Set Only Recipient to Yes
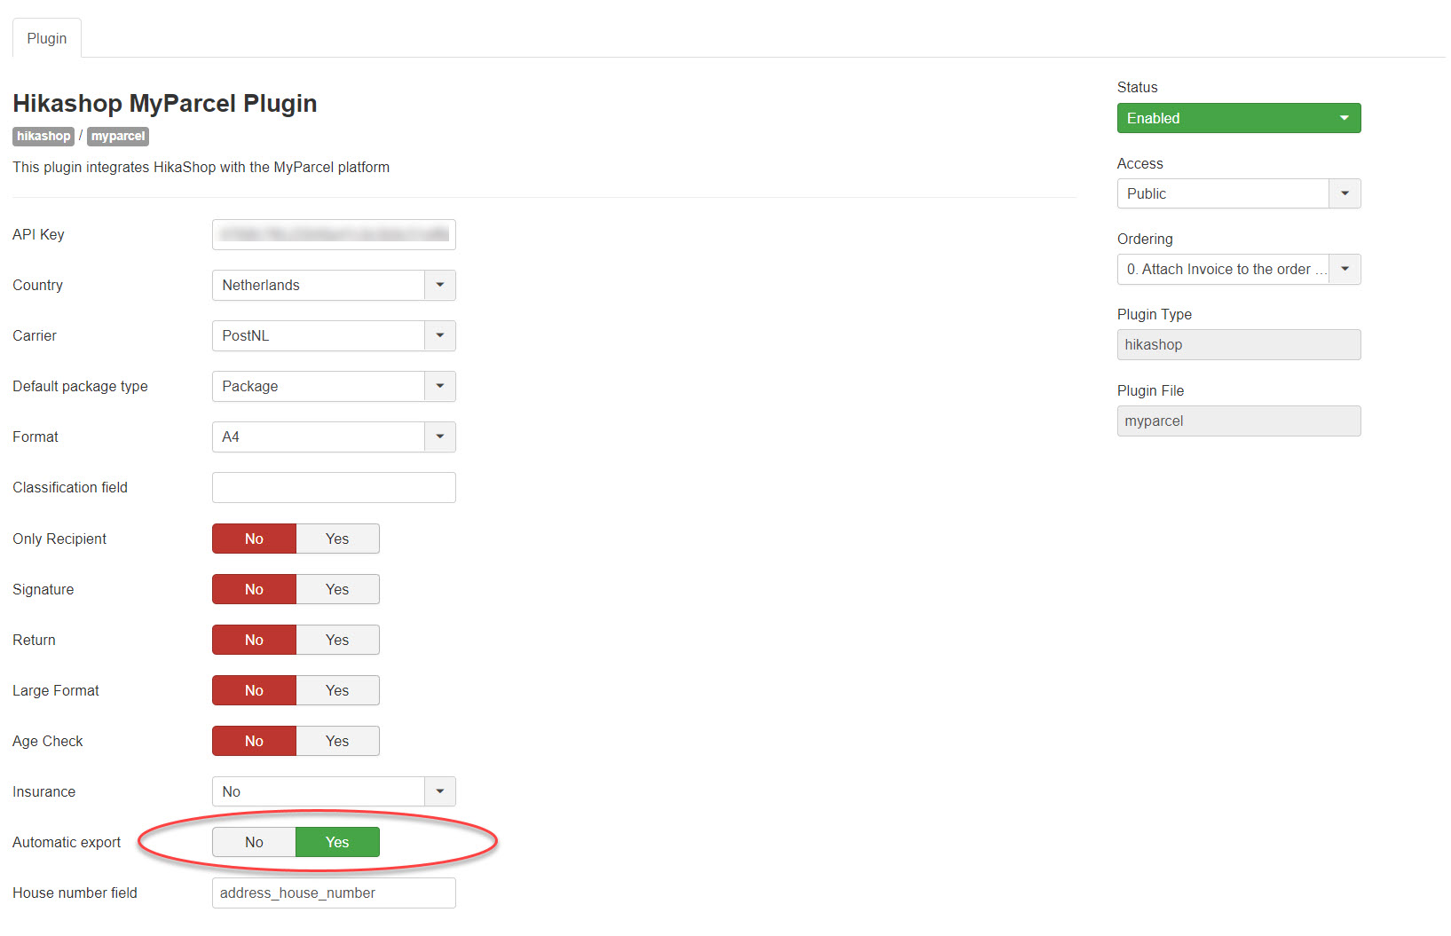 pyautogui.click(x=337, y=539)
